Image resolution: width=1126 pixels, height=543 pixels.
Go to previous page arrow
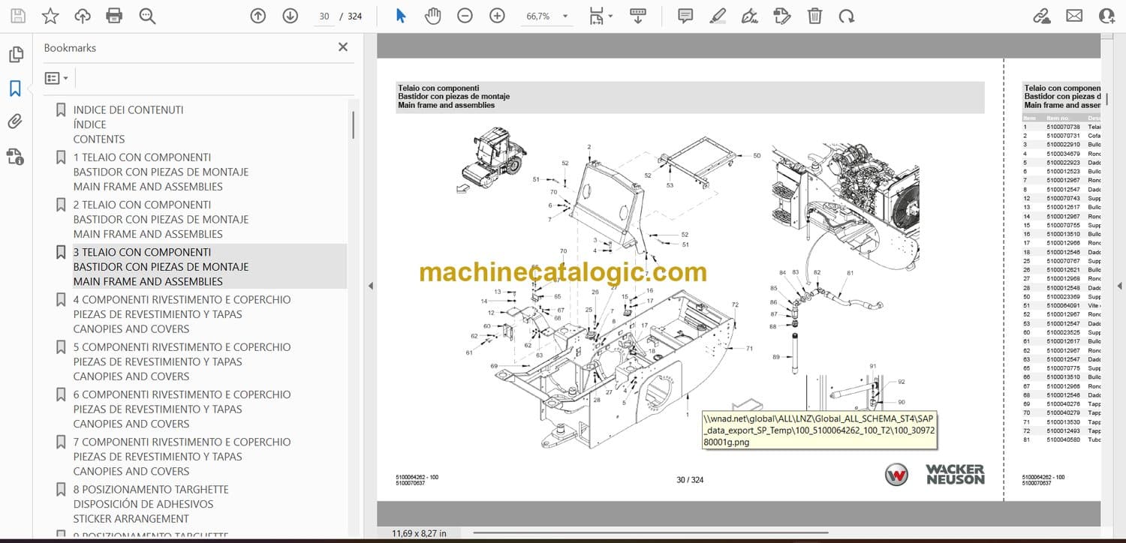tap(258, 16)
